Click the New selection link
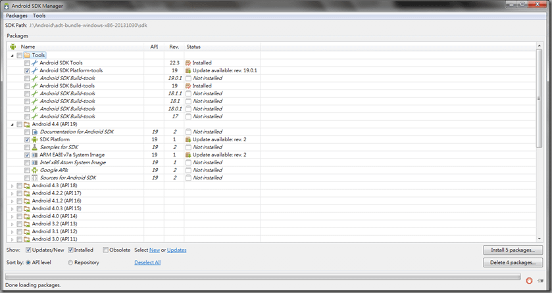The image size is (552, 293). click(x=155, y=250)
